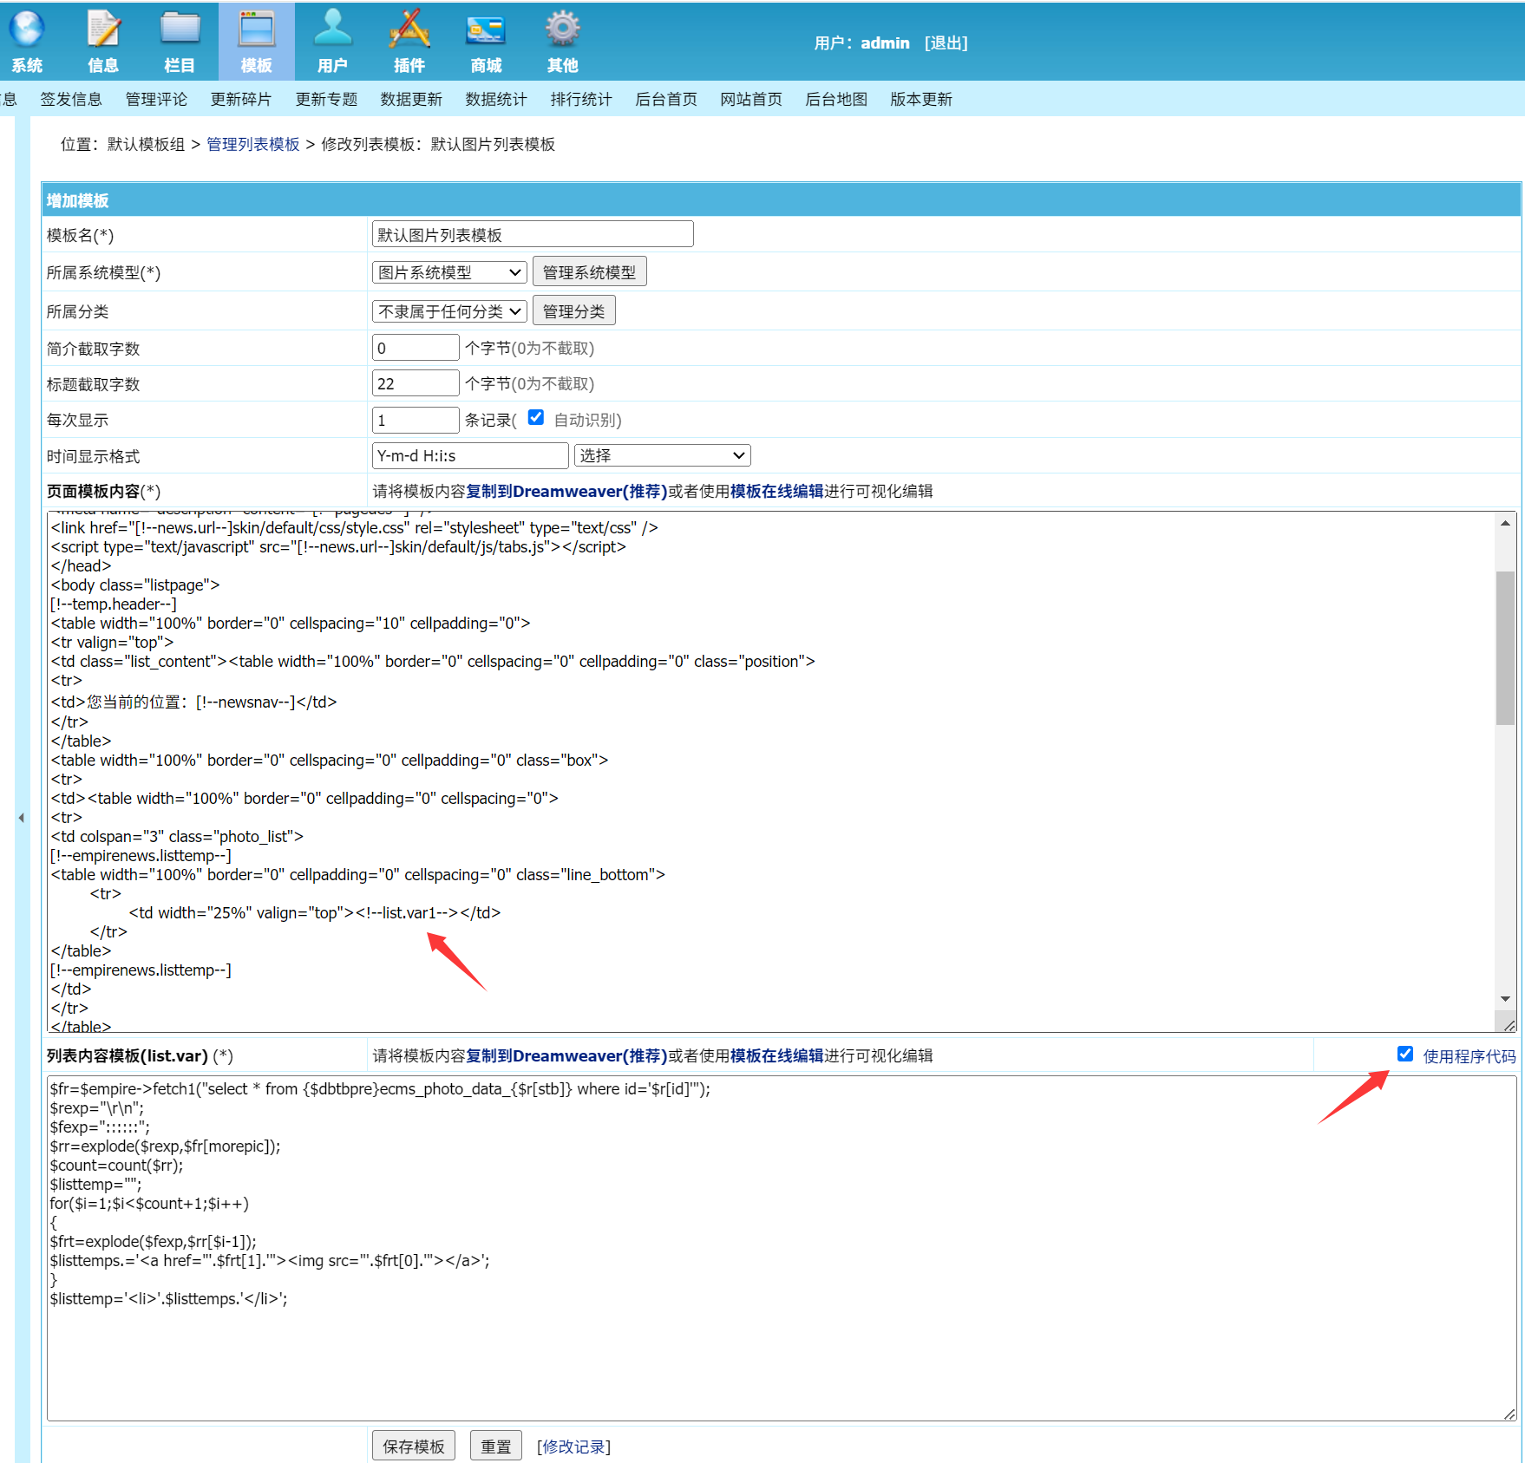This screenshot has width=1525, height=1463.
Task: Grab page template textarea resize handle
Action: pos(1509,1025)
